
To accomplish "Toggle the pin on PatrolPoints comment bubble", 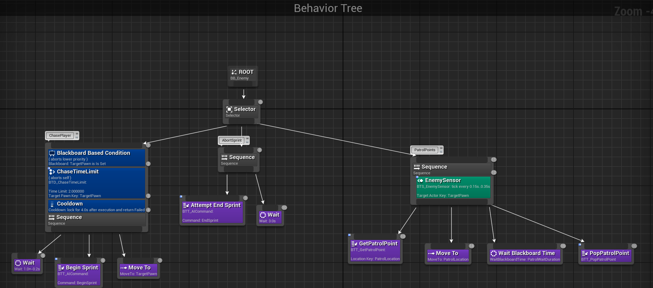I will tap(441, 148).
